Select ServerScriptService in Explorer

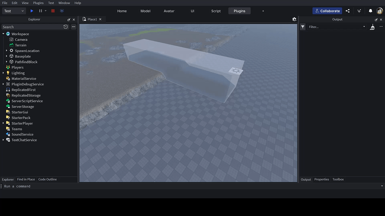[x=27, y=101]
